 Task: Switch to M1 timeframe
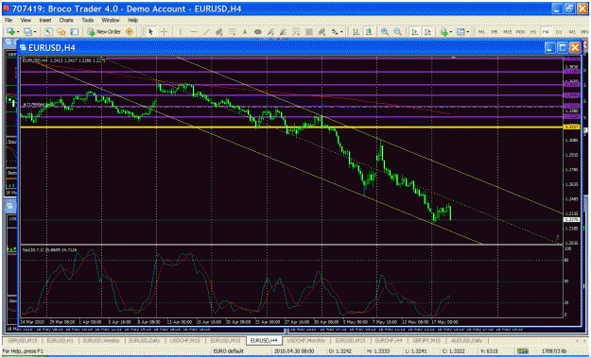tap(481, 32)
